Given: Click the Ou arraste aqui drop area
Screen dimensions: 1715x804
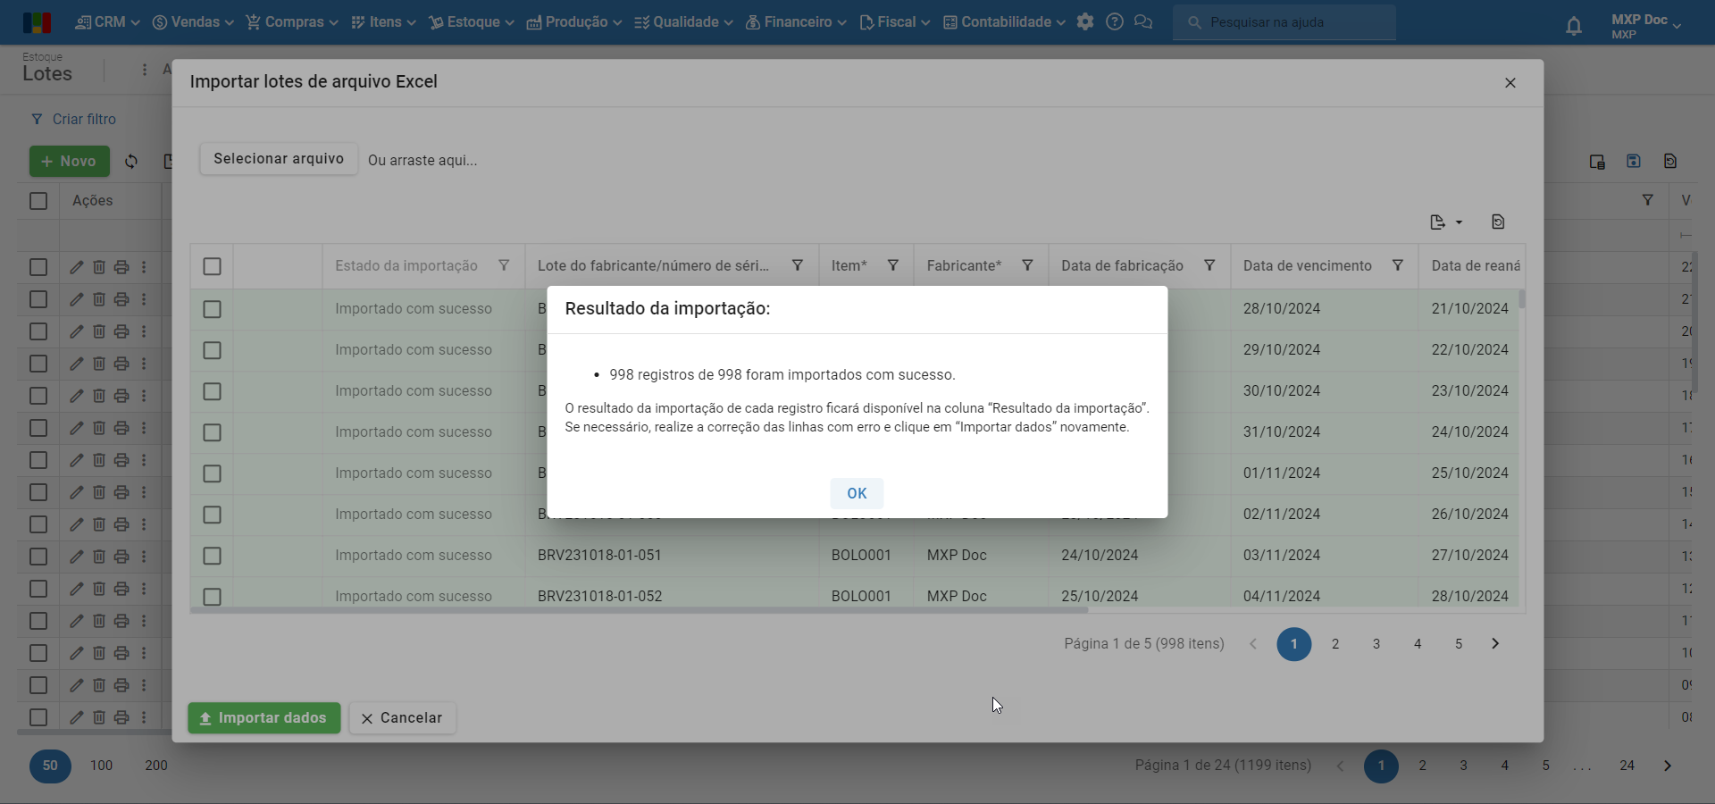Looking at the screenshot, I should (422, 161).
